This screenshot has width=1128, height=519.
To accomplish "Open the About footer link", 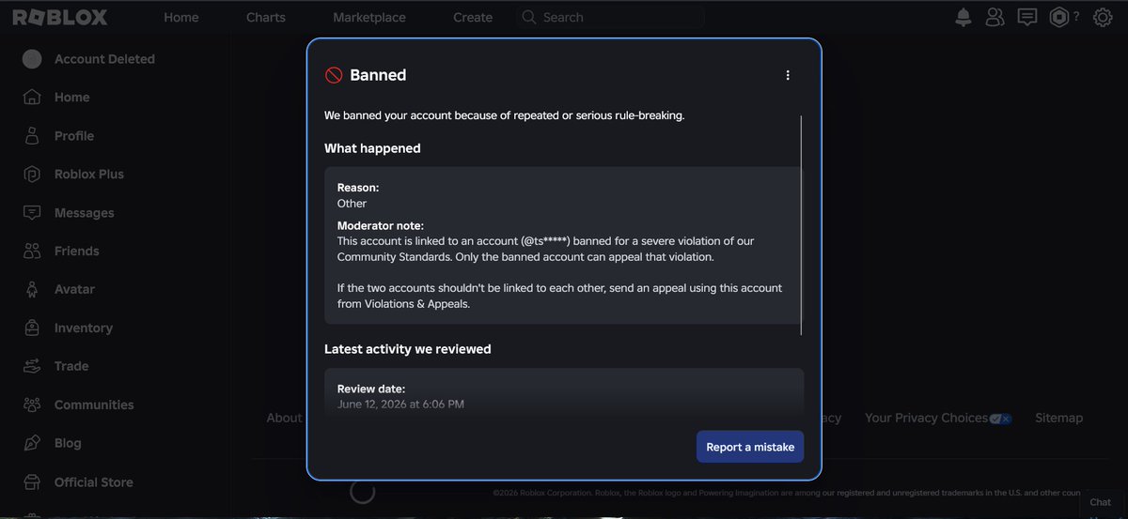I will [284, 418].
